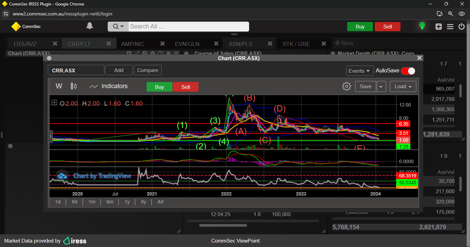Switch to the EVN/GLN tab
This screenshot has width=470, height=247.
(187, 44)
